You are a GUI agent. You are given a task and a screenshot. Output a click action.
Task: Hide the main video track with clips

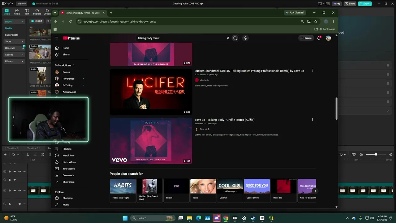(15, 190)
